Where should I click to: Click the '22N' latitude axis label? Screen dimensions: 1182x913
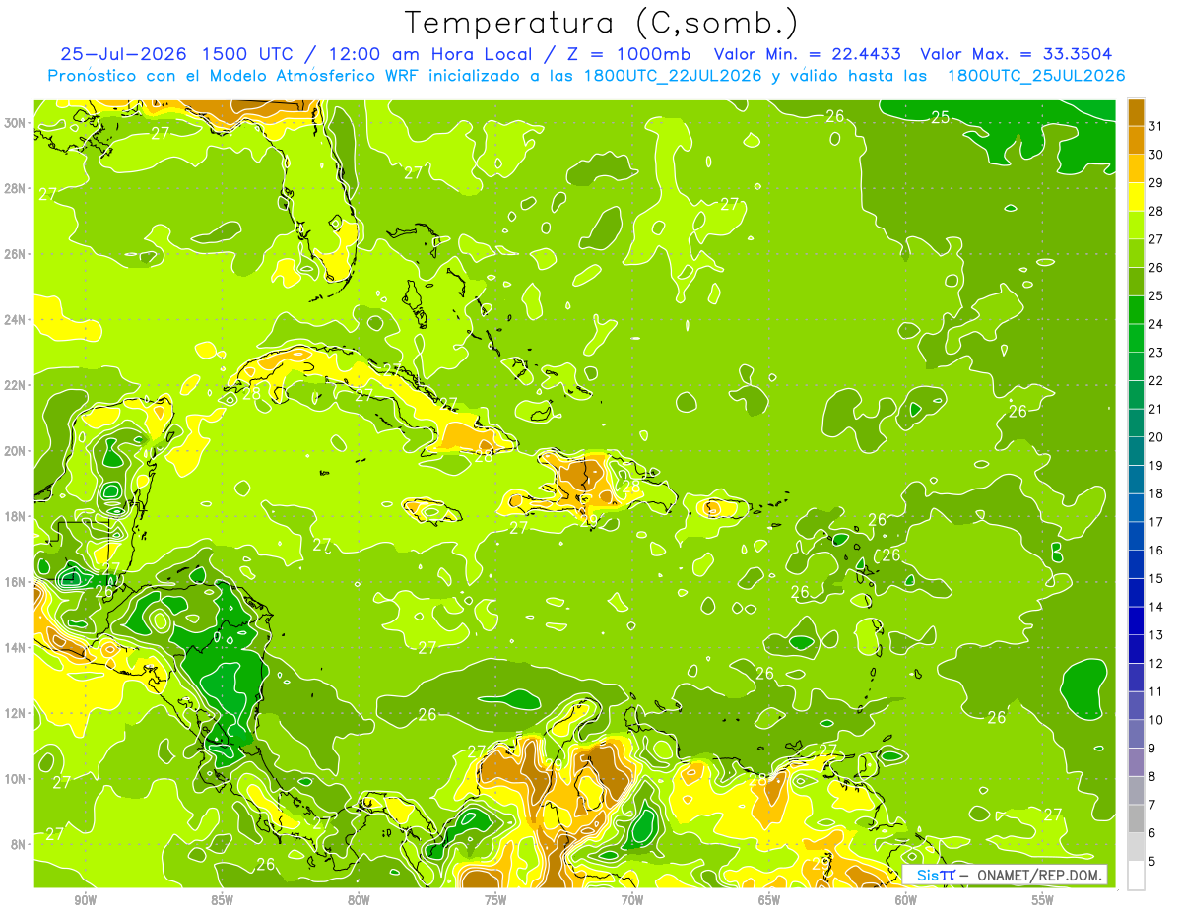pyautogui.click(x=14, y=385)
